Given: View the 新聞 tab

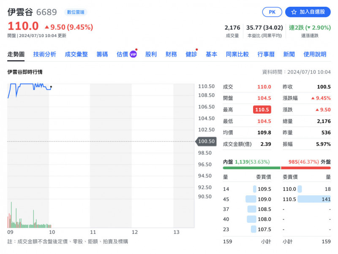Looking at the screenshot, I should pyautogui.click(x=289, y=54).
